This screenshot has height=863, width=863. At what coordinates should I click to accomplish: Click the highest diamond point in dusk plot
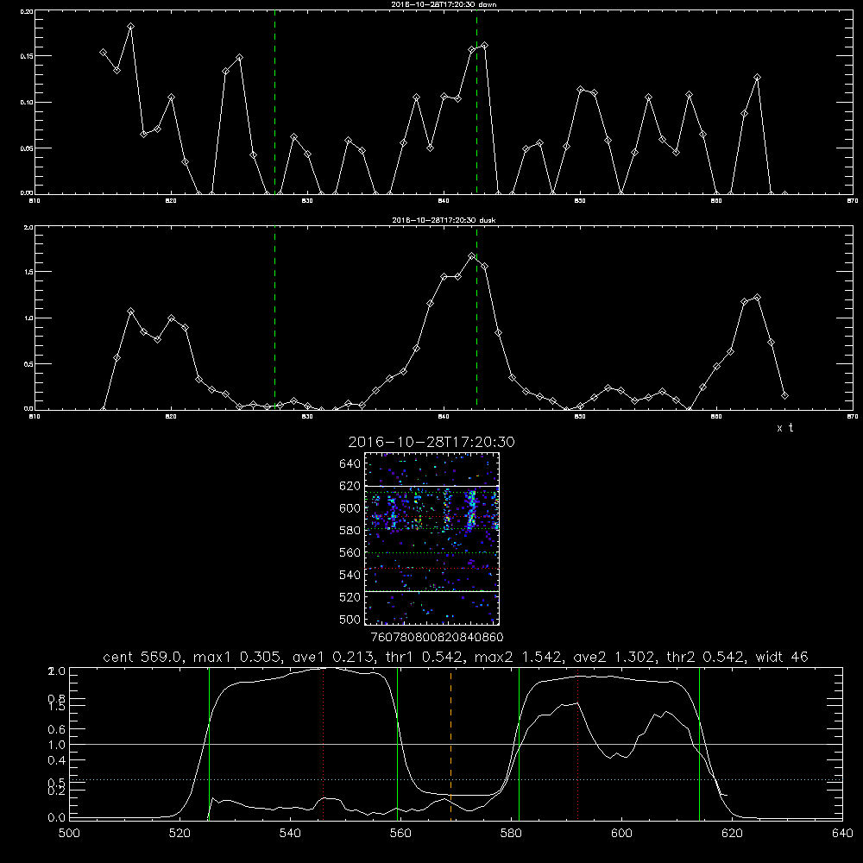tap(471, 256)
